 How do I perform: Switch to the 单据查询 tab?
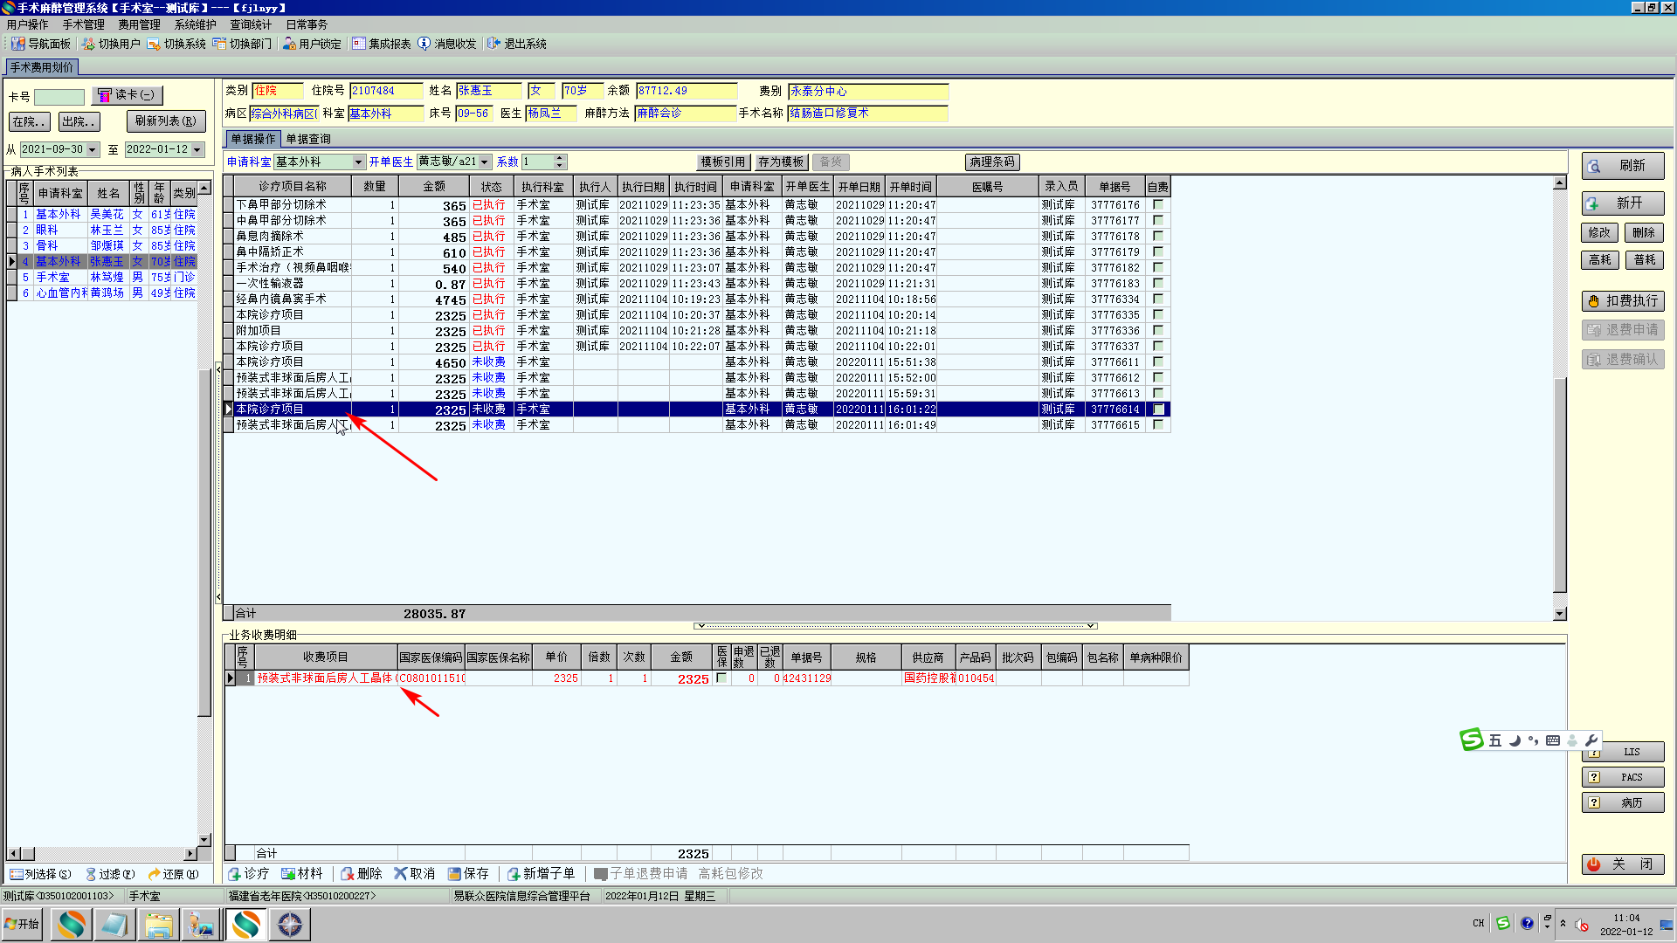click(x=308, y=139)
